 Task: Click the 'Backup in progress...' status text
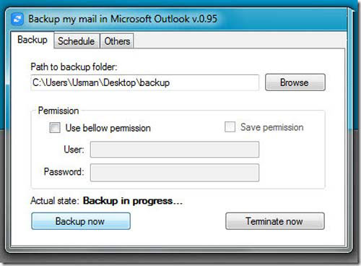click(x=133, y=201)
